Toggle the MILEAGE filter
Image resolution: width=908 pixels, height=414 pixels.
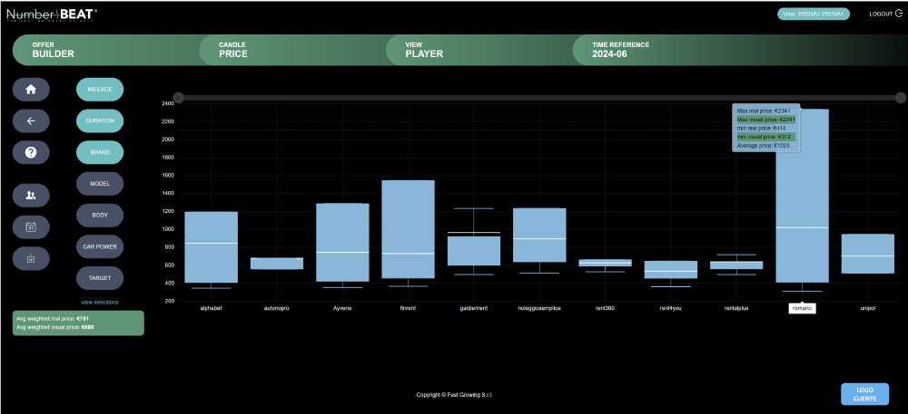click(100, 90)
